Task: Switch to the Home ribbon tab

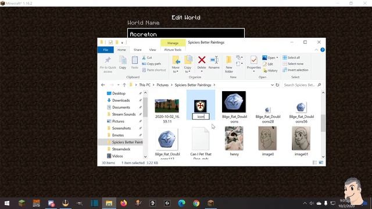Action: coord(121,50)
